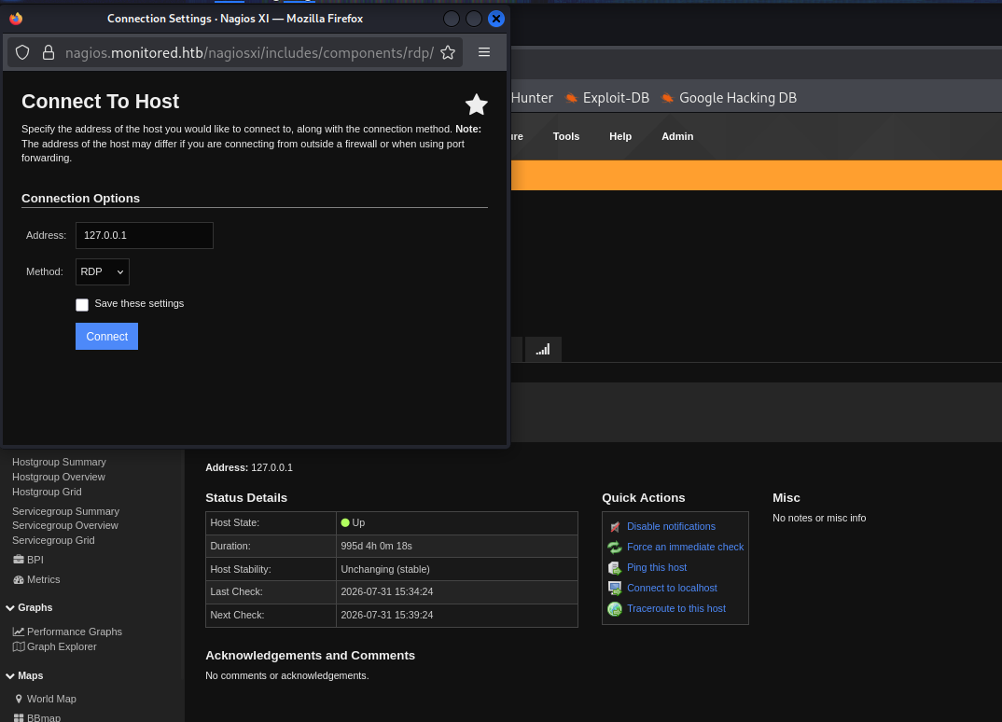Click the Ping this host link
1002x722 pixels.
point(656,567)
